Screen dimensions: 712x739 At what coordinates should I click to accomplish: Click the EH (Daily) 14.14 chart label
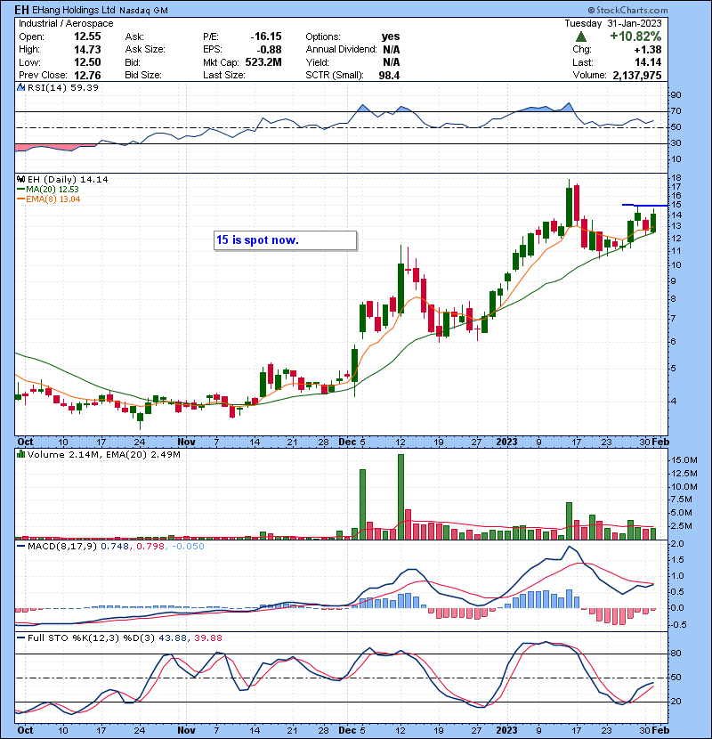68,180
